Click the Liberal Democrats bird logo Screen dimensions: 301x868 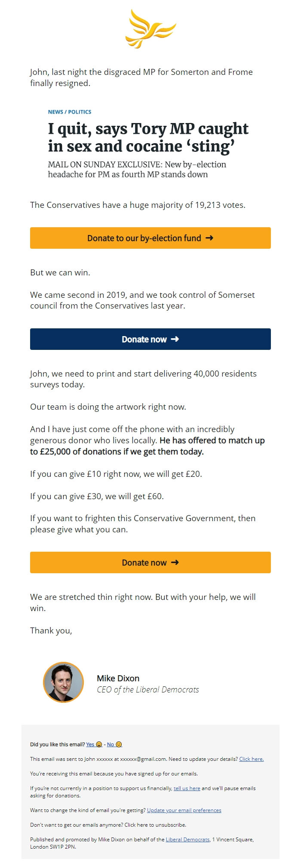[150, 30]
